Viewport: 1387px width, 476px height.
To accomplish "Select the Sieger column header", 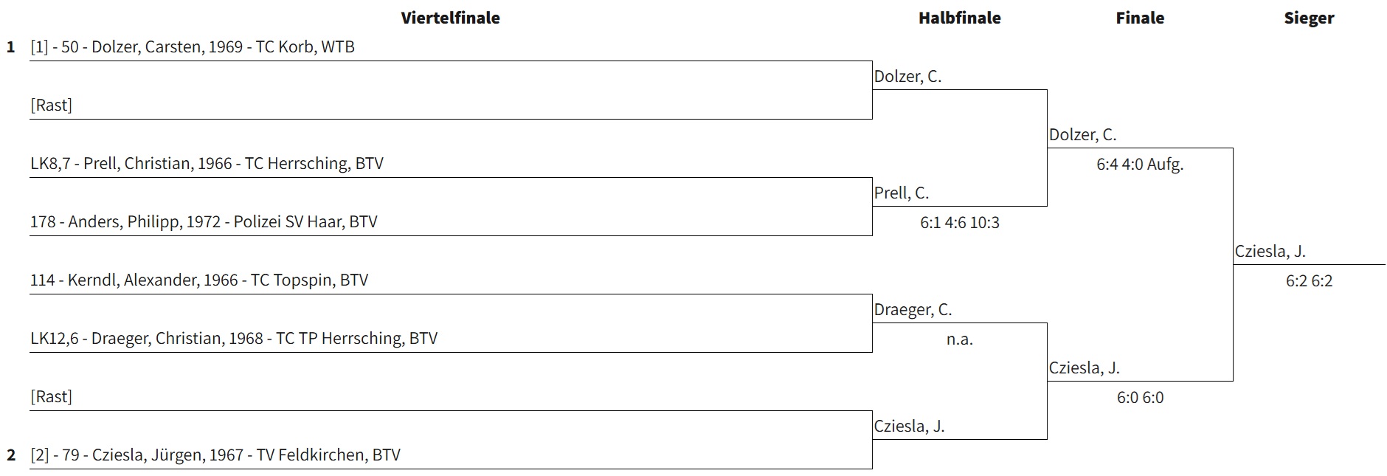I will click(x=1309, y=18).
